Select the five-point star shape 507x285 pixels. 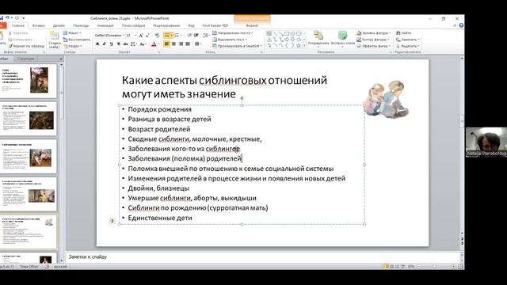(299, 46)
